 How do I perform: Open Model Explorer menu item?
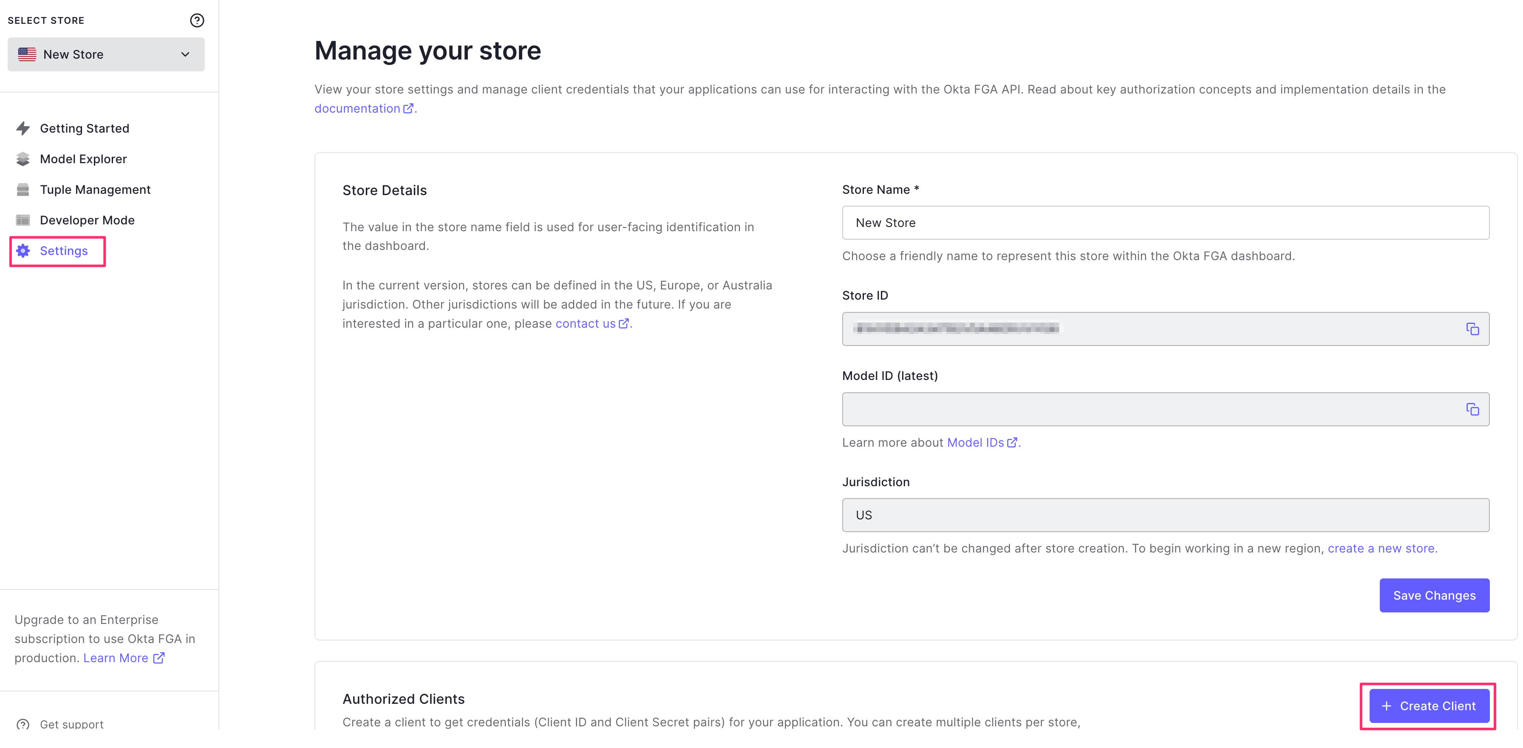[x=83, y=159]
